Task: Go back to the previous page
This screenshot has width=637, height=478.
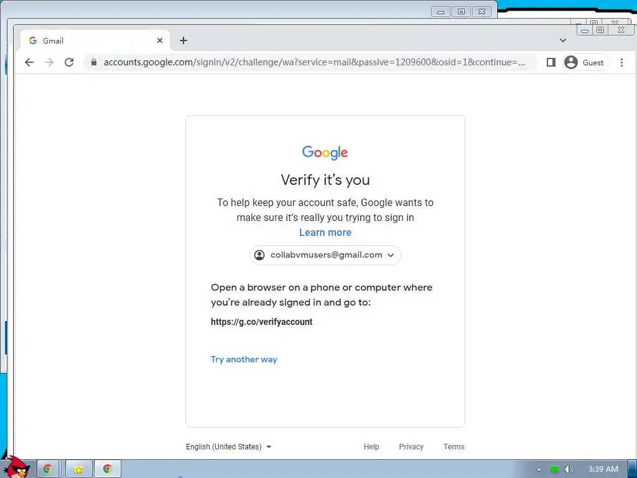Action: coord(29,62)
